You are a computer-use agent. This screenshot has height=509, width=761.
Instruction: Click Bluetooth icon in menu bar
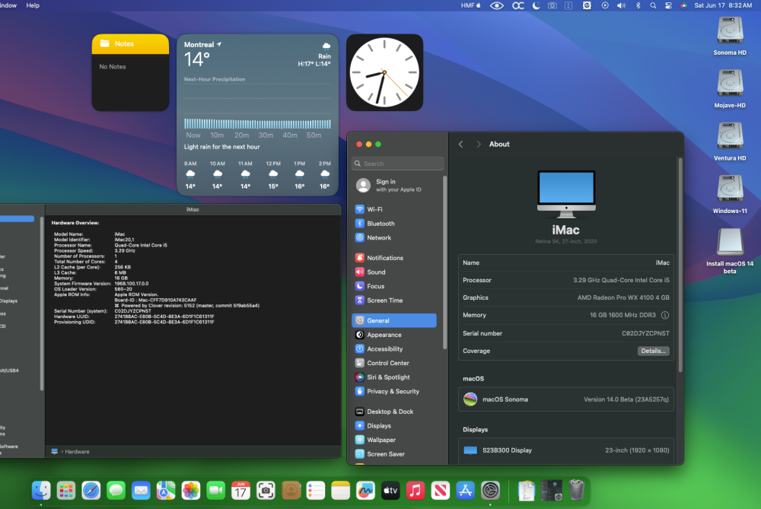(638, 5)
